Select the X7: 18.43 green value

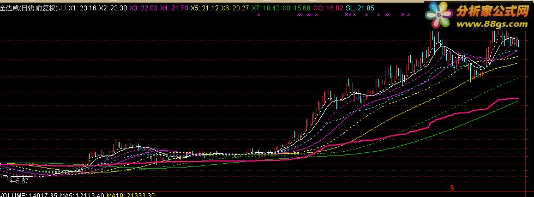click(266, 8)
